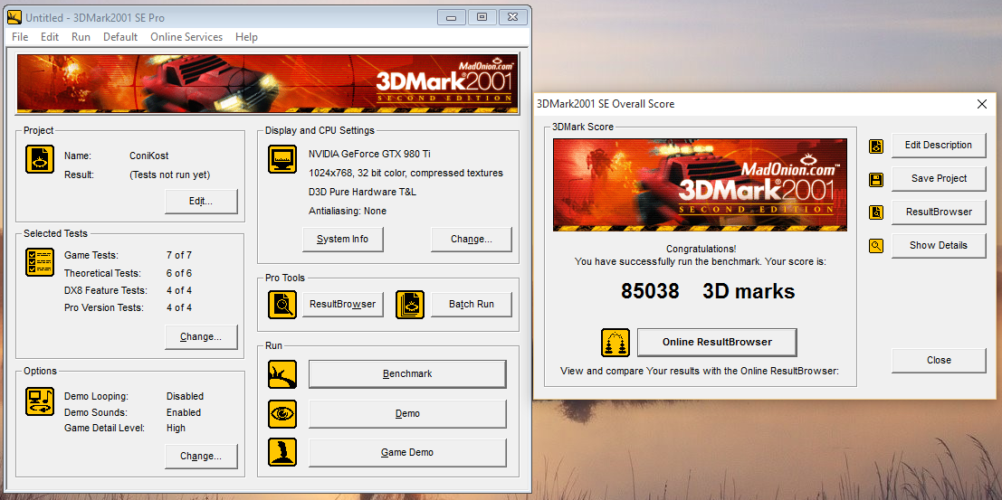Viewport: 1002px width, 500px height.
Task: Click the Project icon beside Name
Action: click(x=40, y=159)
